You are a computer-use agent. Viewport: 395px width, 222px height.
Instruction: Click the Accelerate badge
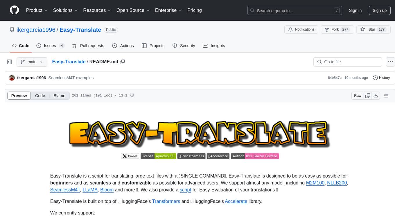218,156
